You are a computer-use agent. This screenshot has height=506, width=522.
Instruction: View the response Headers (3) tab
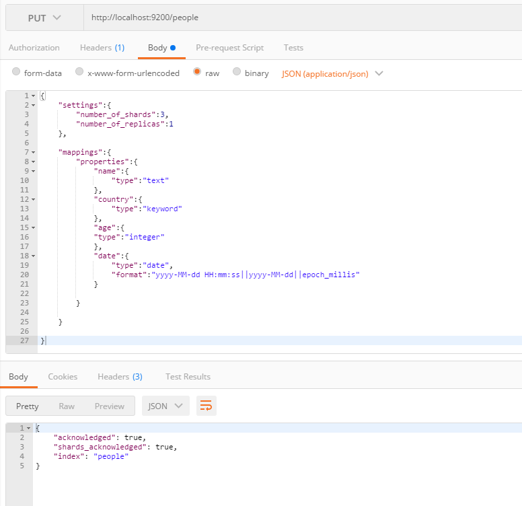tap(120, 377)
